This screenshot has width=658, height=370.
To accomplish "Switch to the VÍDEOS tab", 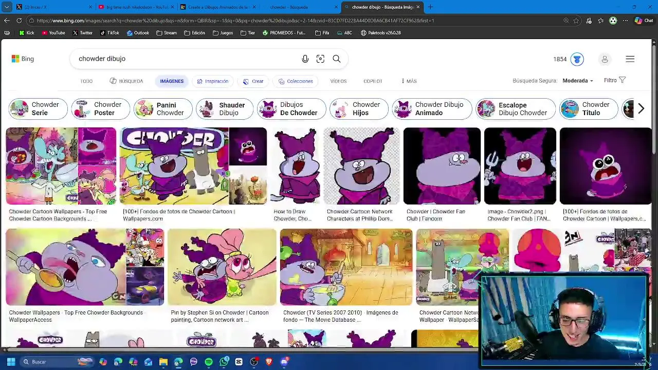I will 338,81.
